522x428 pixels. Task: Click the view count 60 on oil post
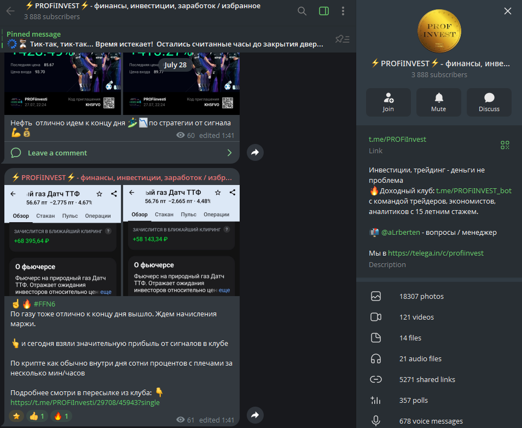point(185,135)
